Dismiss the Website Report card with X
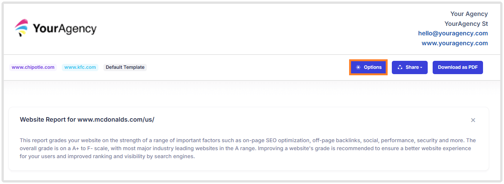The width and height of the screenshot is (504, 184). click(x=473, y=120)
